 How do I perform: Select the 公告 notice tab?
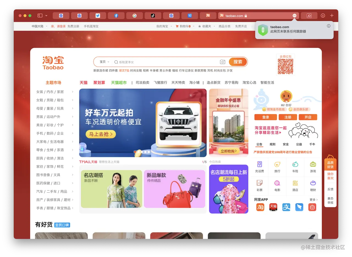[259, 144]
